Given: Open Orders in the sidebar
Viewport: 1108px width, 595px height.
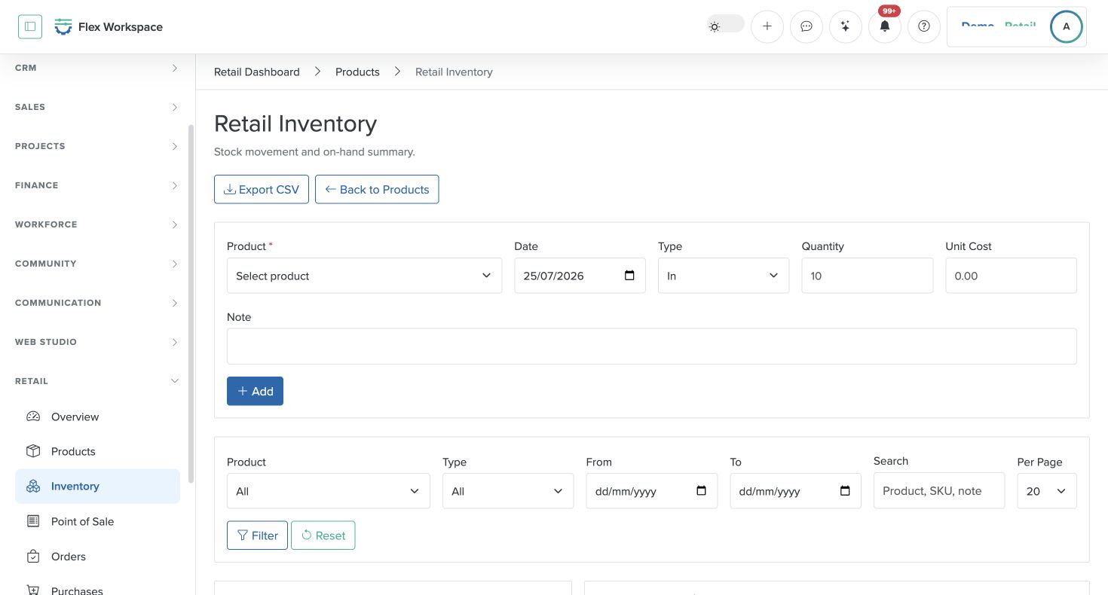Looking at the screenshot, I should [97, 557].
